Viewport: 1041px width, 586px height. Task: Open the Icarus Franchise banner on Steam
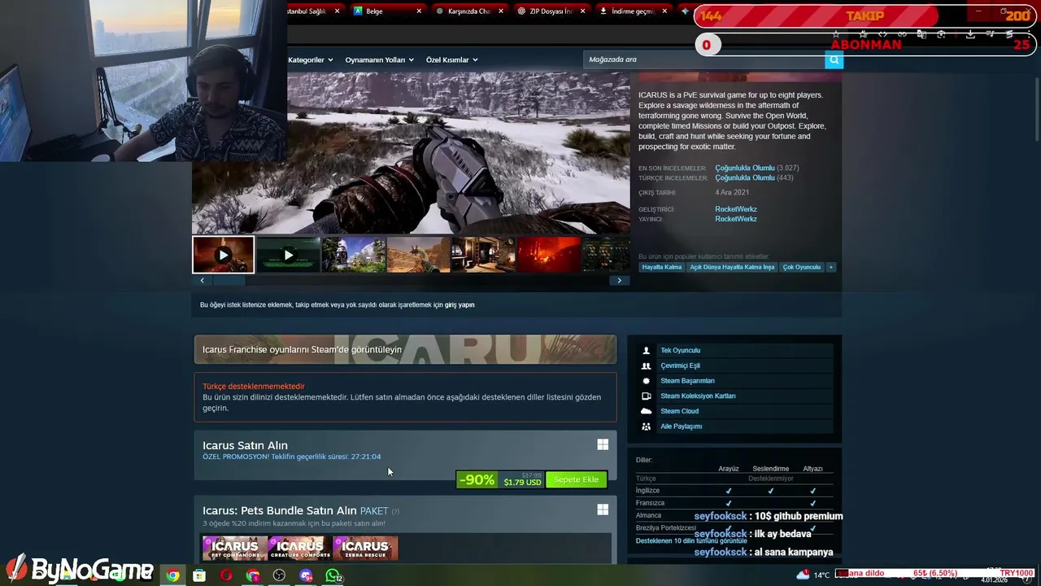tap(405, 349)
